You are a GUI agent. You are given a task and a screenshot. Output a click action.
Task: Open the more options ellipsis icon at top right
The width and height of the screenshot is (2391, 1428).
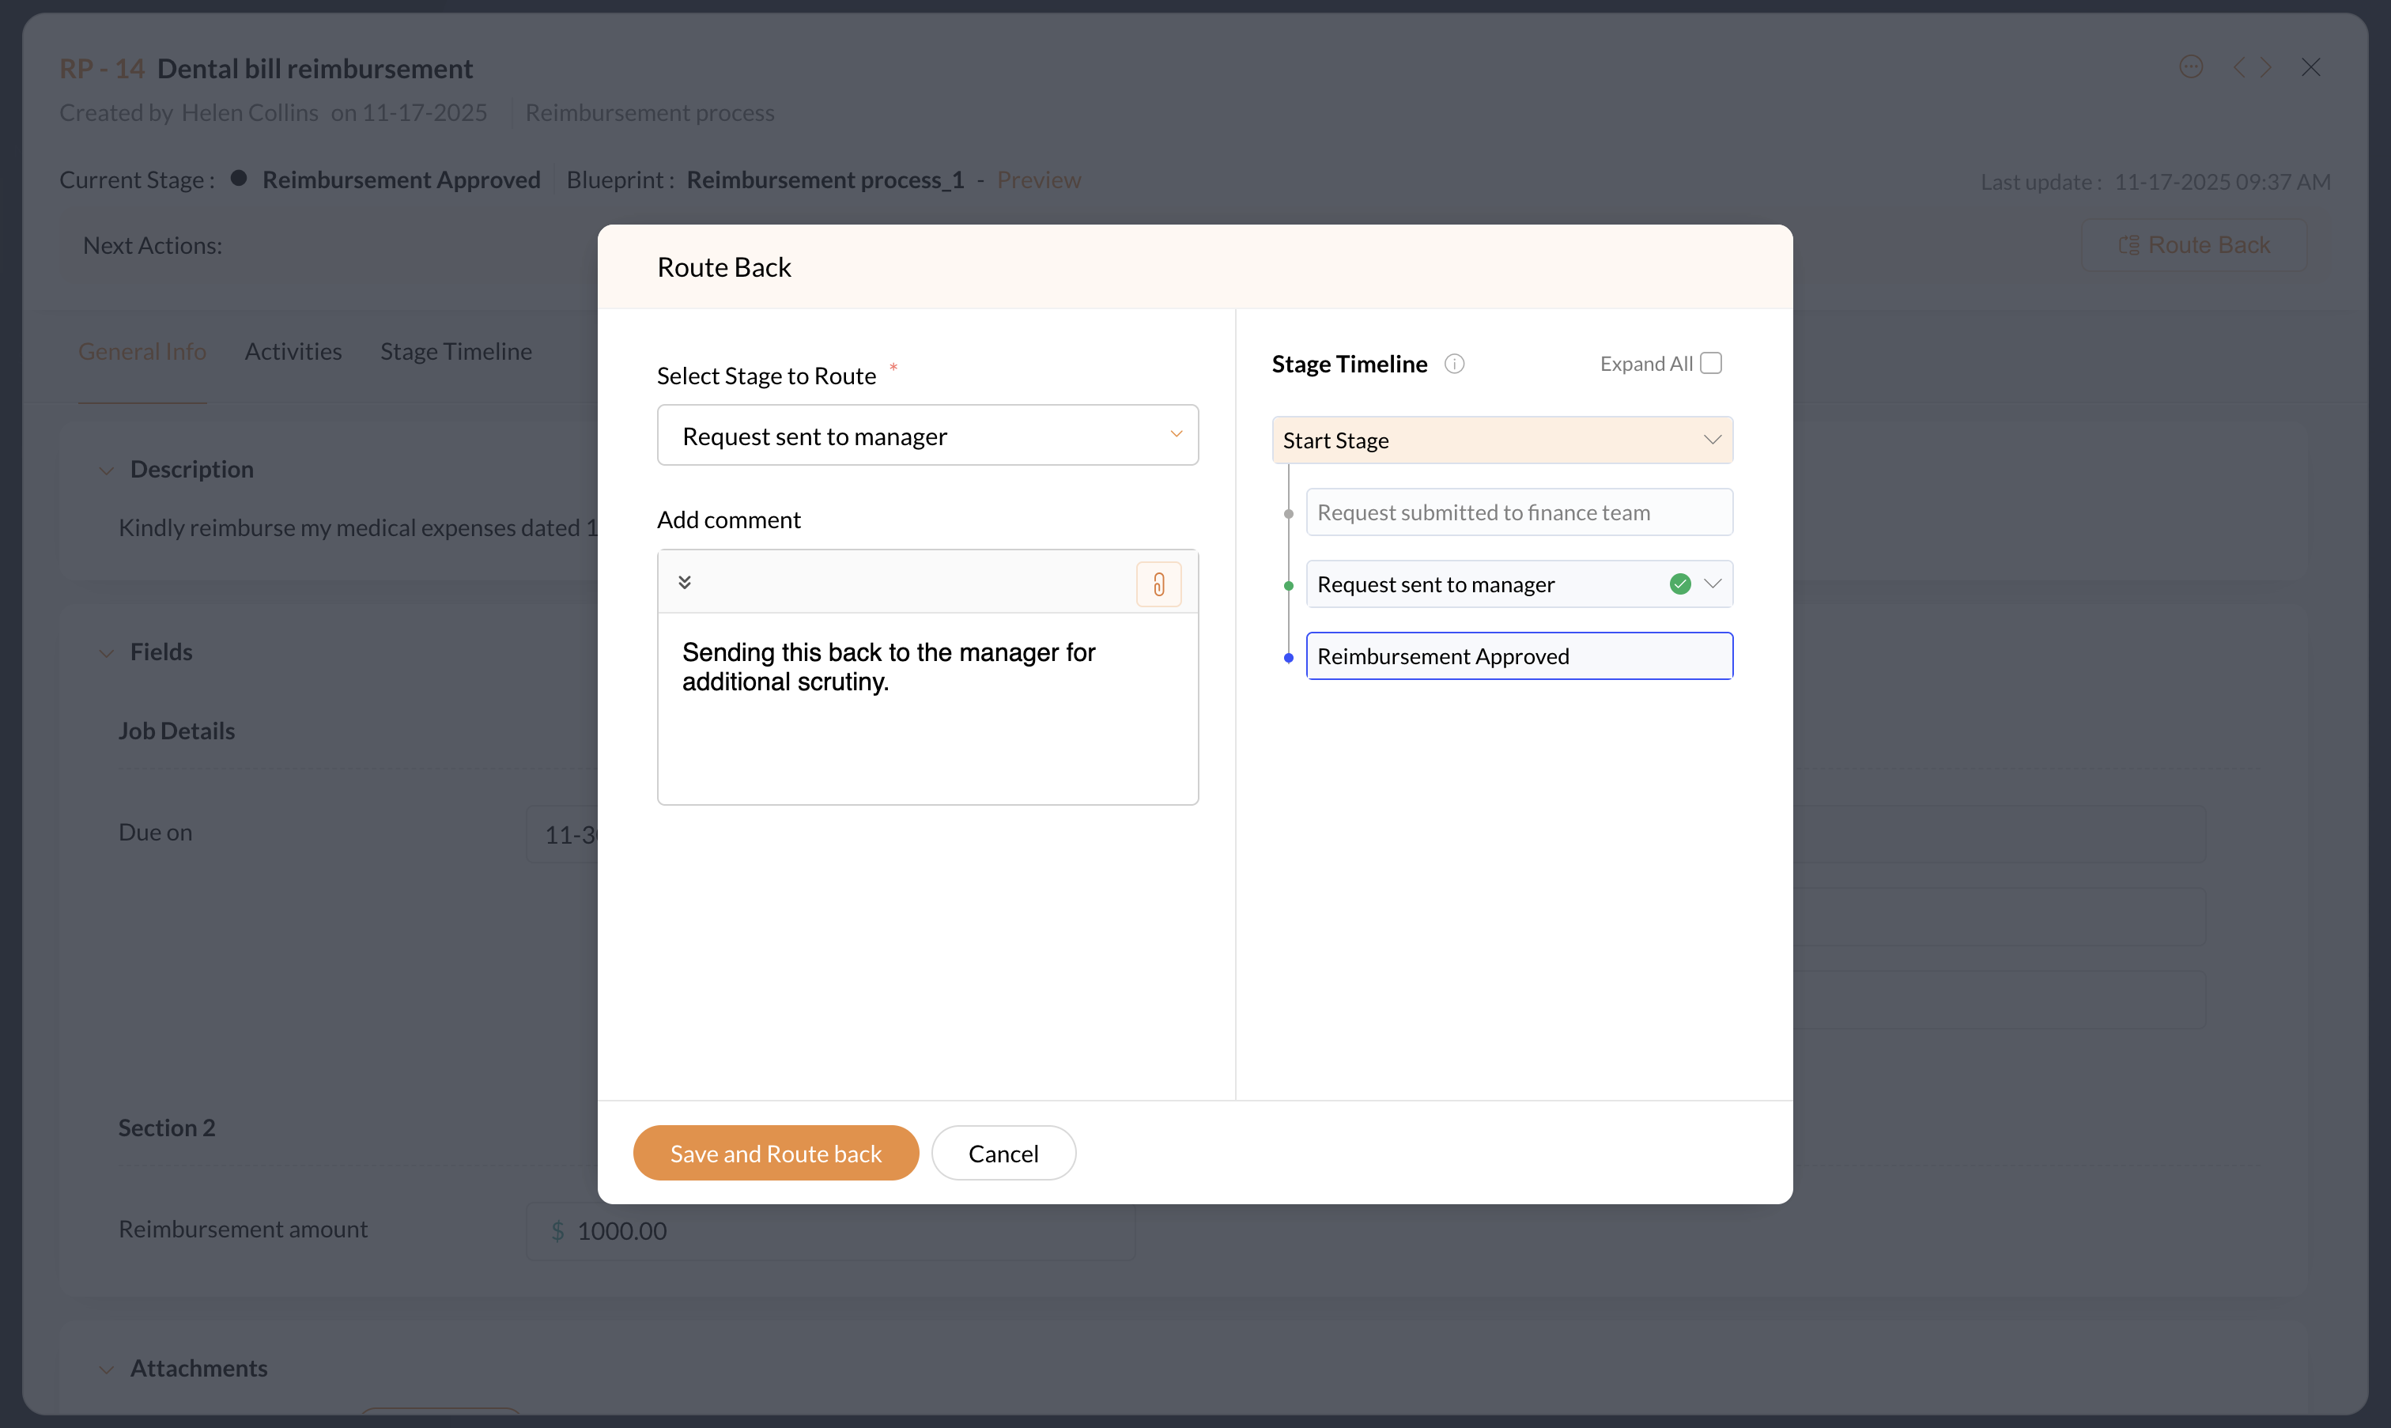tap(2191, 66)
